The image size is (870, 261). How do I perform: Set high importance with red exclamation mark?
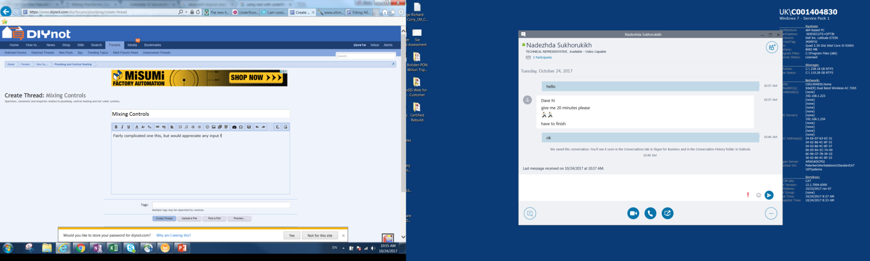(x=748, y=195)
